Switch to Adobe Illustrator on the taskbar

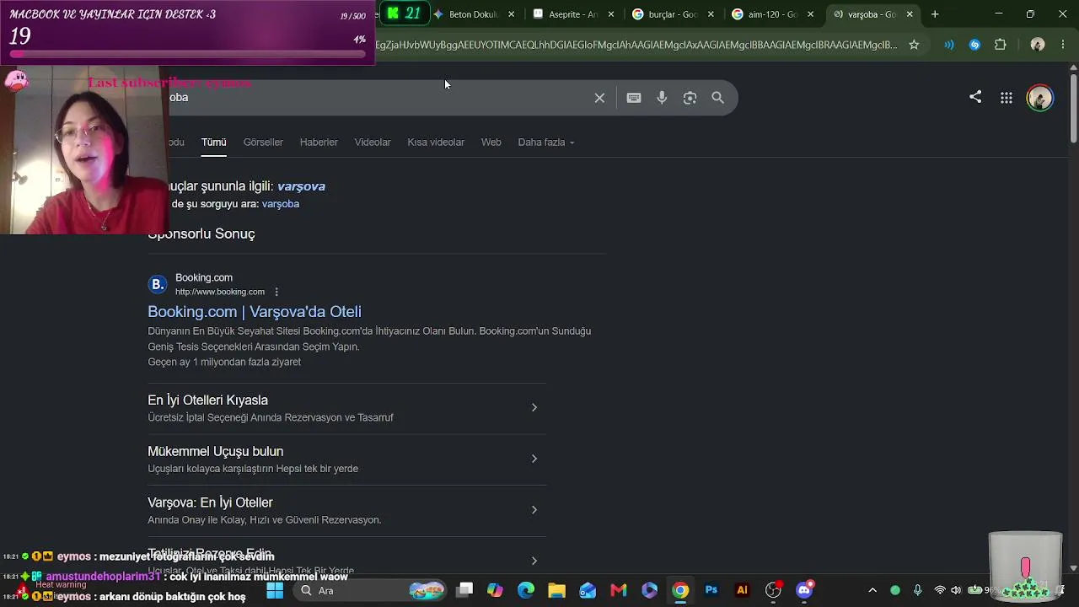(x=742, y=590)
